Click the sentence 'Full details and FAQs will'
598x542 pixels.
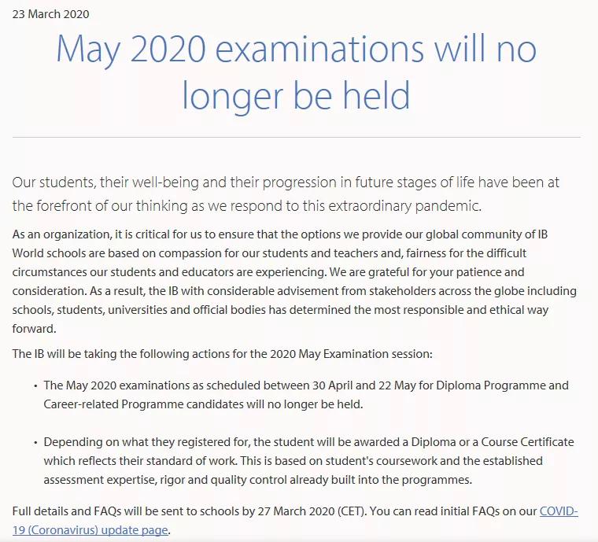click(x=190, y=511)
